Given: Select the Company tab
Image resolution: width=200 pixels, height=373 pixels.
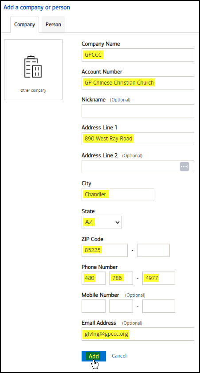Looking at the screenshot, I should point(24,24).
